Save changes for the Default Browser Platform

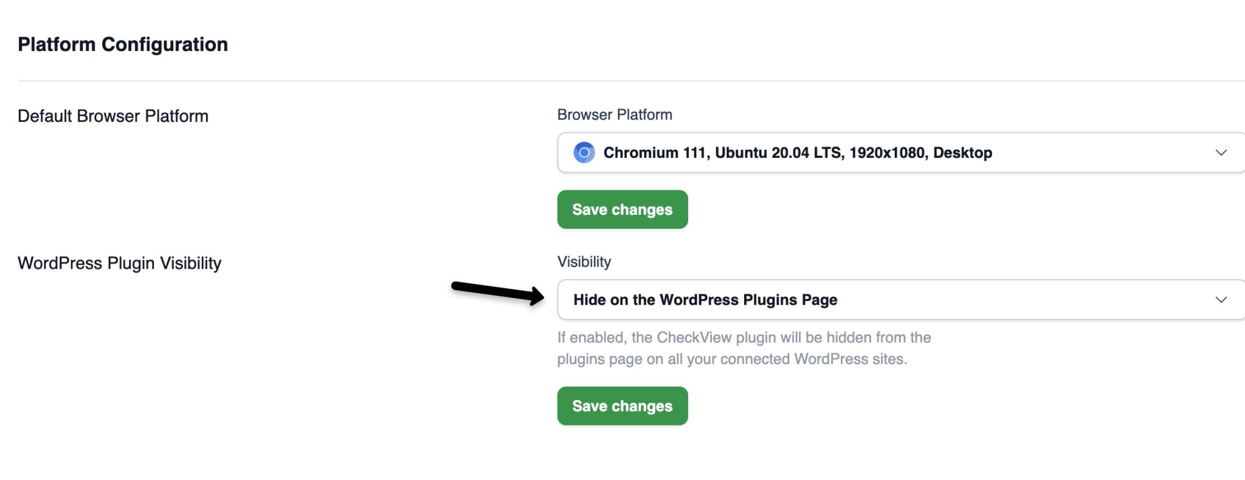coord(622,209)
